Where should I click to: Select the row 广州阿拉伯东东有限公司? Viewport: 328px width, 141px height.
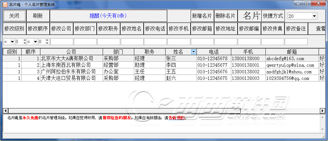pos(164,72)
